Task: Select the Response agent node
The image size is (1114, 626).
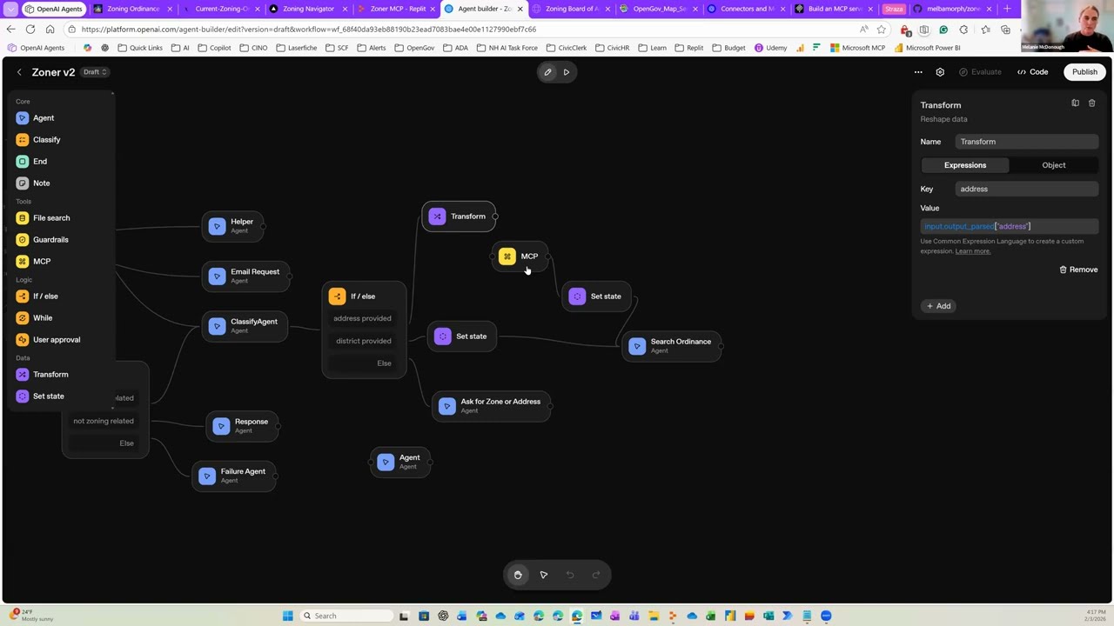Action: [243, 426]
